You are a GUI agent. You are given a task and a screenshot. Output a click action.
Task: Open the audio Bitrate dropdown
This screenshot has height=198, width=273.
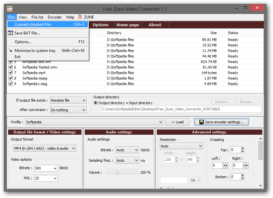pyautogui.click(x=127, y=150)
